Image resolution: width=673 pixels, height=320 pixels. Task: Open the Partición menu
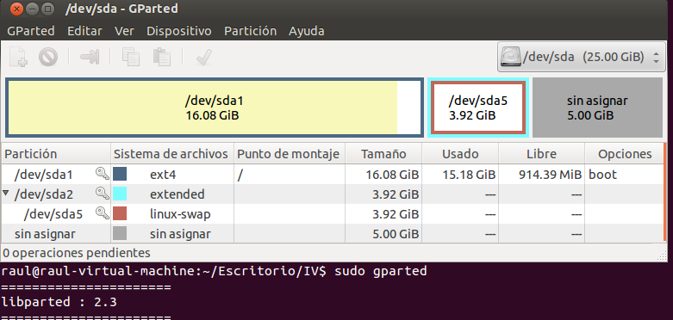pyautogui.click(x=250, y=31)
